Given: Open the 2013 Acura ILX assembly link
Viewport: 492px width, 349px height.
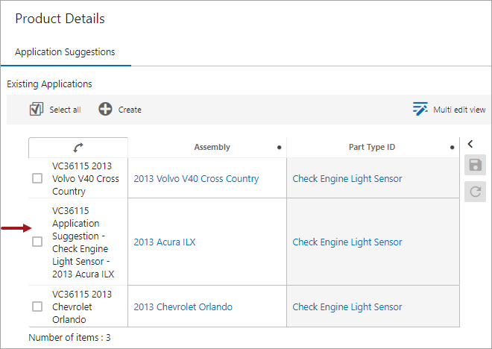Looking at the screenshot, I should (165, 242).
